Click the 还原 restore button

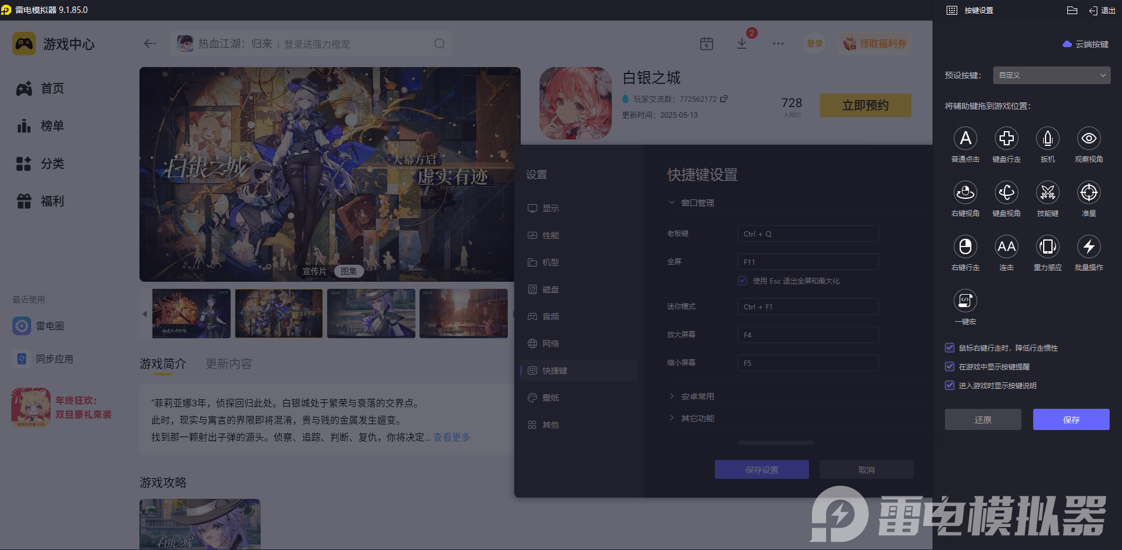click(x=983, y=419)
